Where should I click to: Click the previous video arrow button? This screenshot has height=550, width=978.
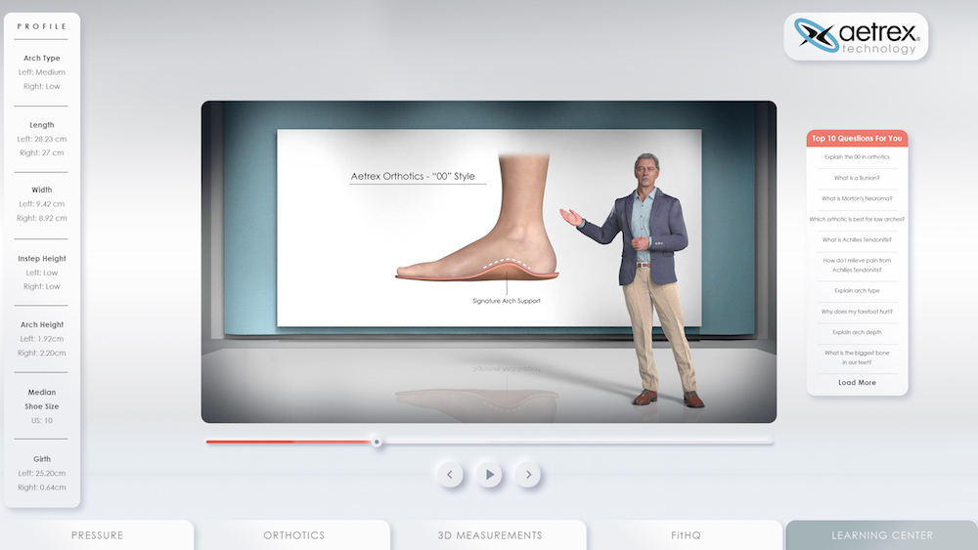(450, 475)
